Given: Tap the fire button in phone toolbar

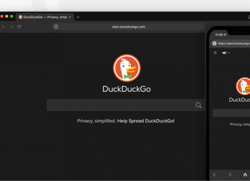Looking at the screenshot, I should click(x=245, y=174).
